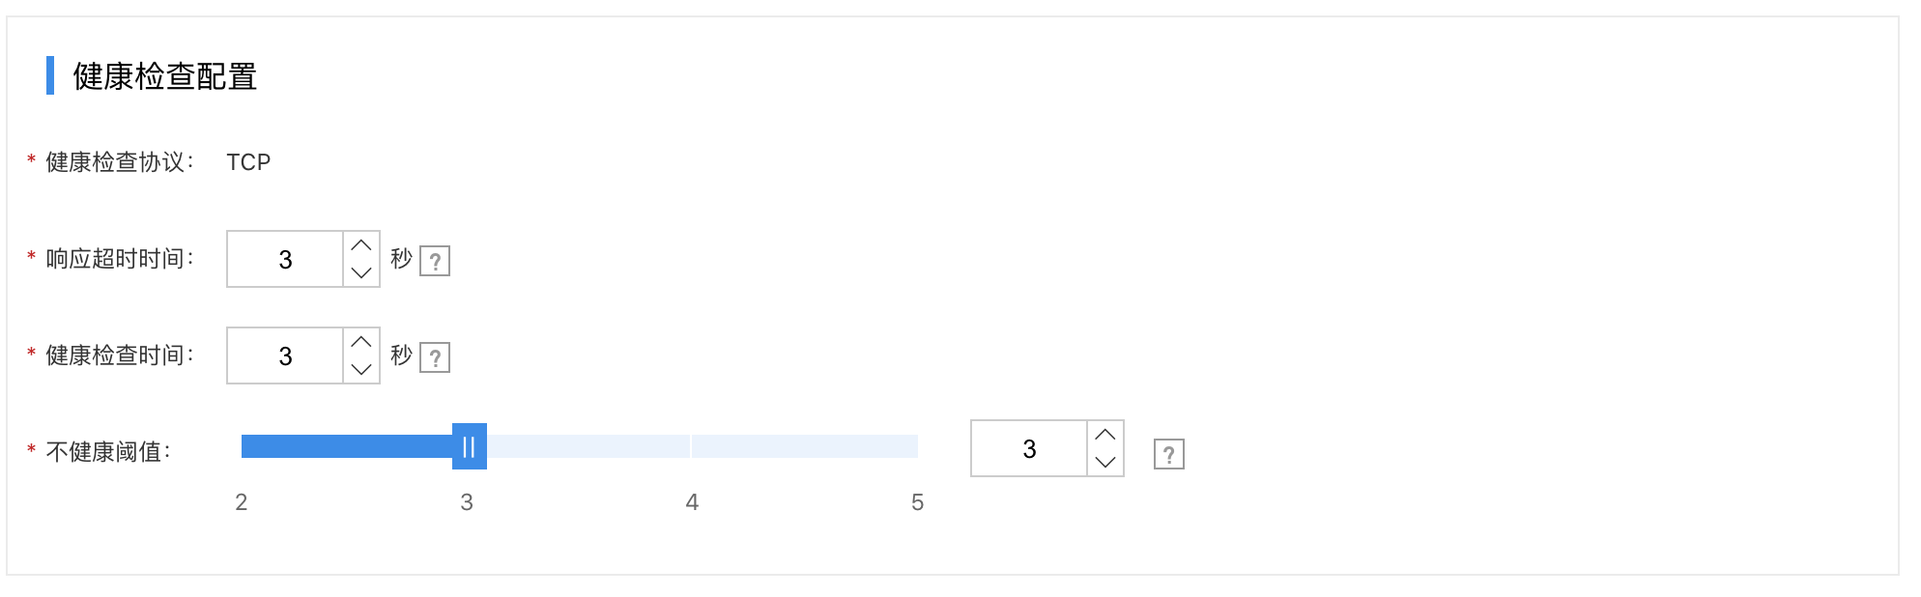Open help tooltip for 响应超时时间
Image resolution: width=1921 pixels, height=597 pixels.
pyautogui.click(x=435, y=261)
